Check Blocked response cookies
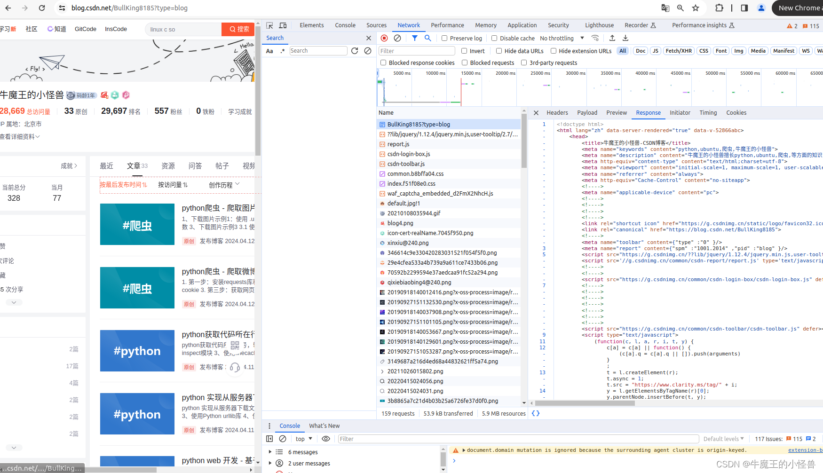This screenshot has width=823, height=473. point(383,63)
